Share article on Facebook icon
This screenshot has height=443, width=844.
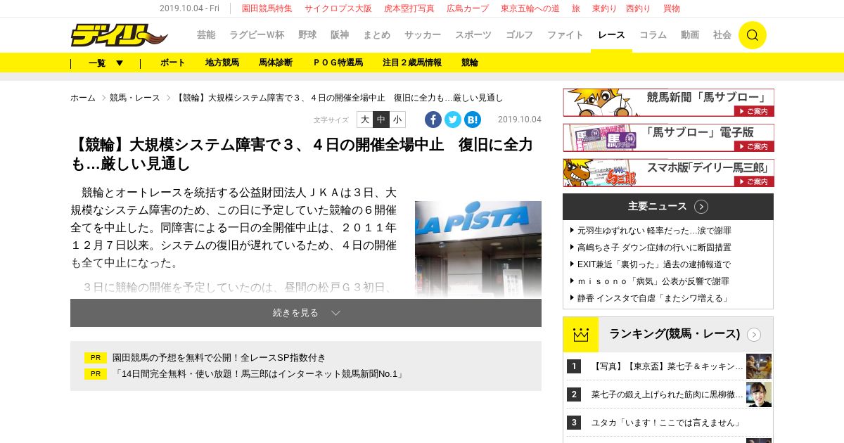pos(433,120)
